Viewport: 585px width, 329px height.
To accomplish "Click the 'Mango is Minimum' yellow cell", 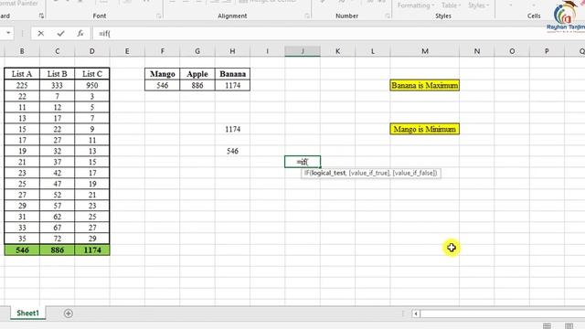I will click(x=425, y=129).
